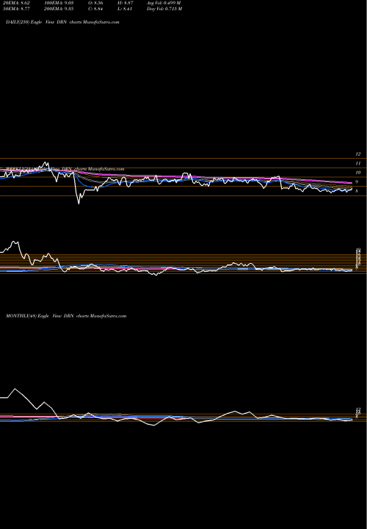367x529 pixels.
Task: Click the early peak of the weekly price line
Action: tap(14, 242)
